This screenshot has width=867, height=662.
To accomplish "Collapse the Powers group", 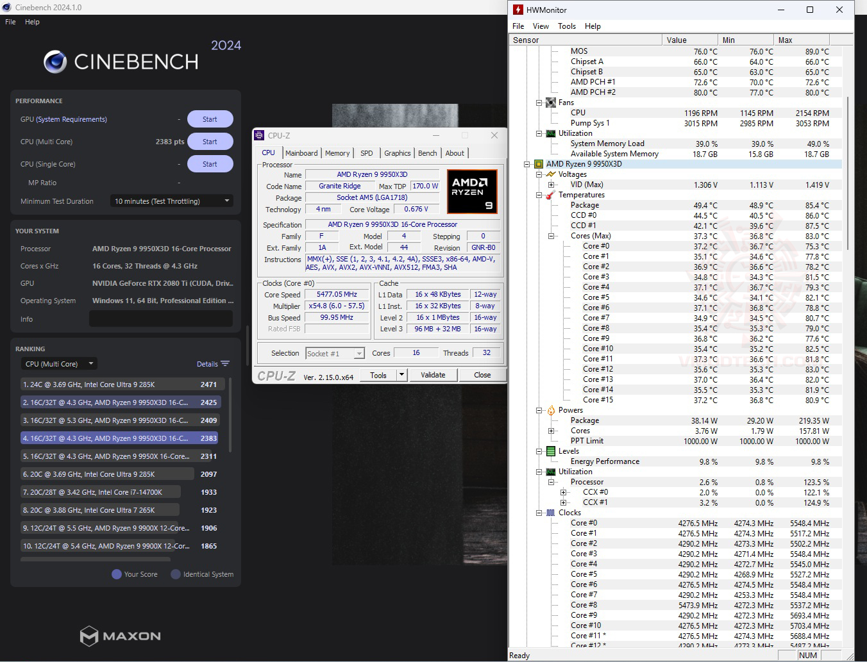I will [539, 410].
